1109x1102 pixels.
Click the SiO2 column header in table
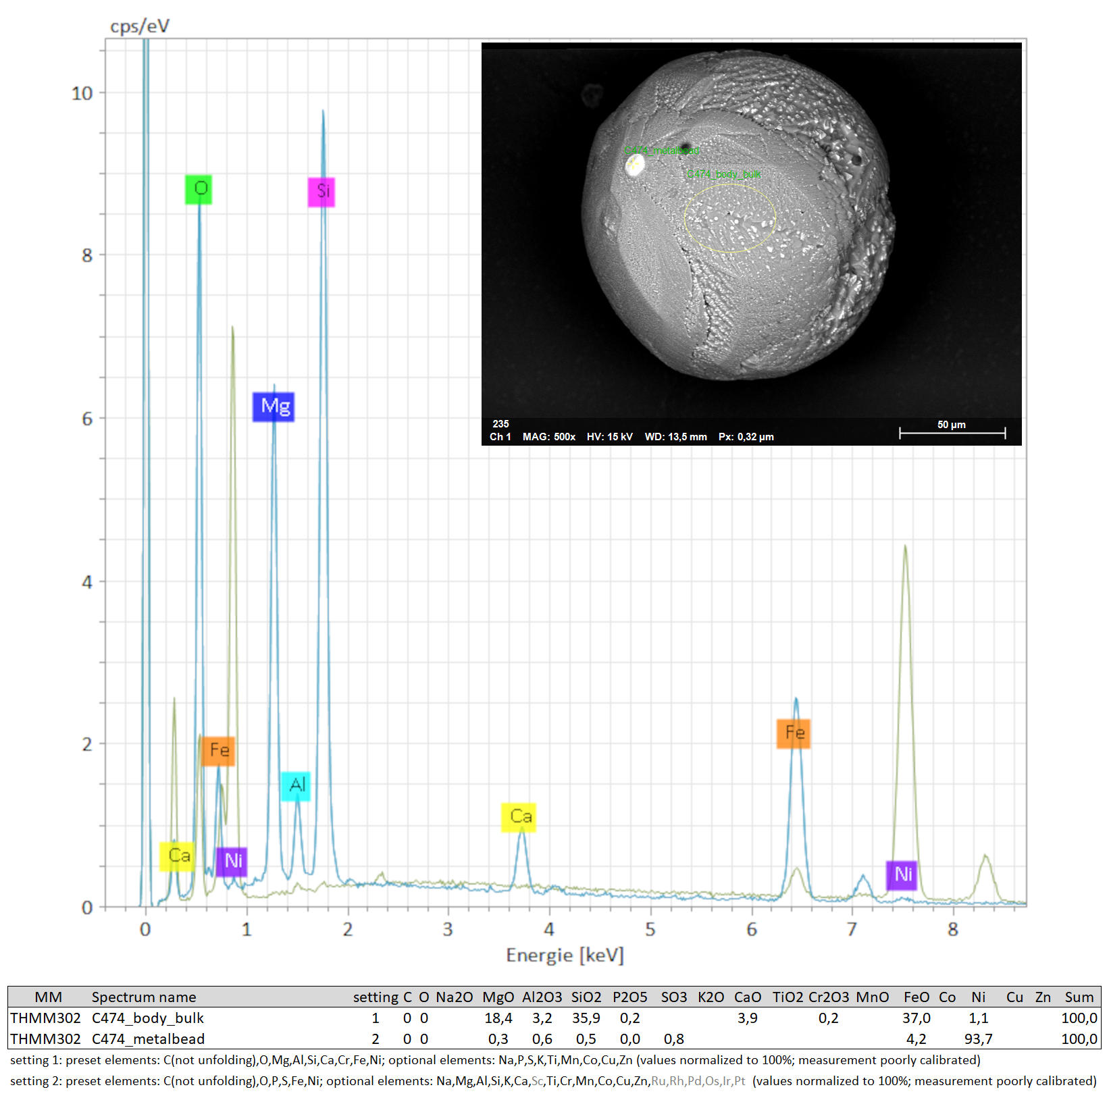click(586, 997)
